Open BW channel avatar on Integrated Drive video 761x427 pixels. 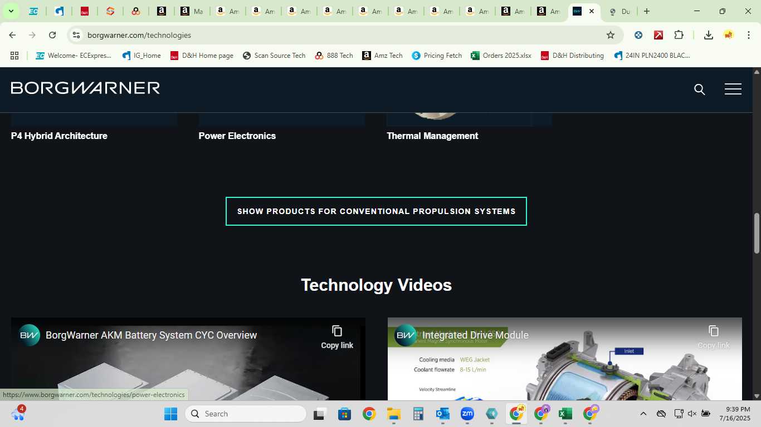[x=406, y=335]
